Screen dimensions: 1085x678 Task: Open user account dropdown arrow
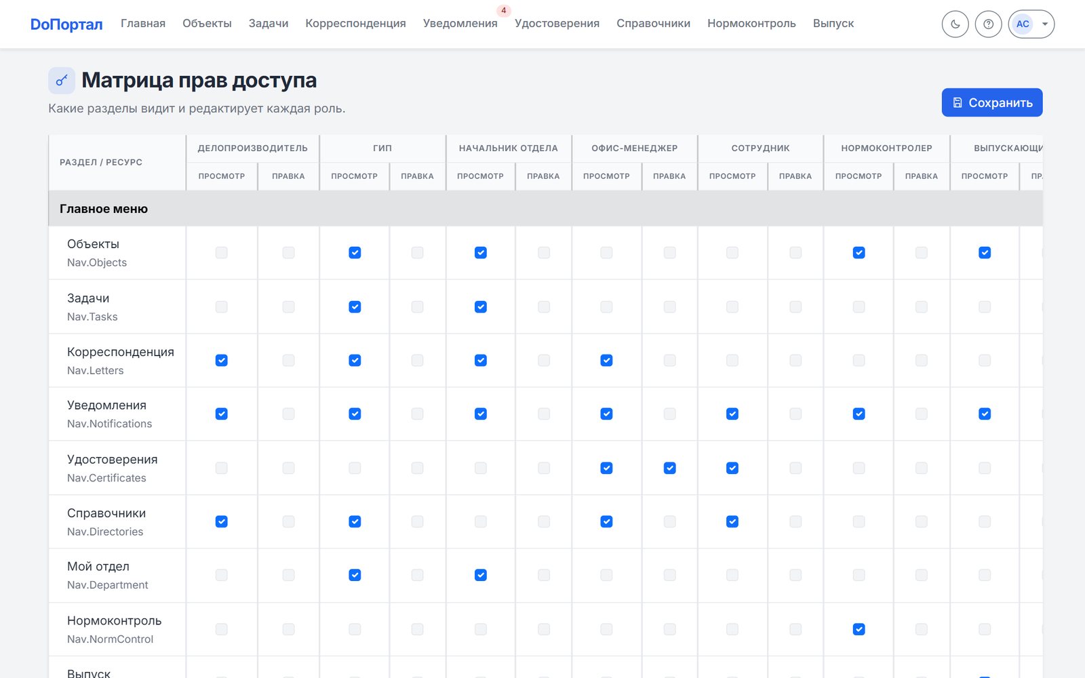pos(1045,24)
